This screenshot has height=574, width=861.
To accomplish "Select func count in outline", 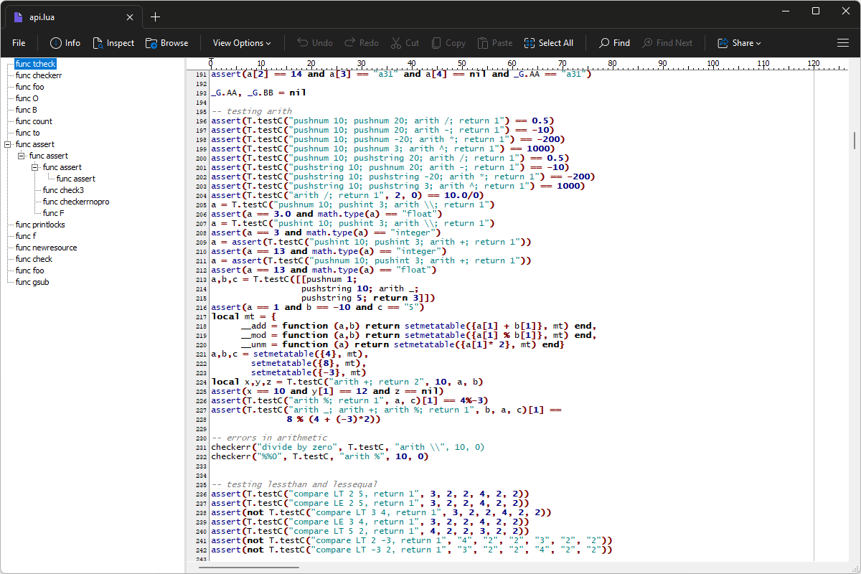I will 34,121.
